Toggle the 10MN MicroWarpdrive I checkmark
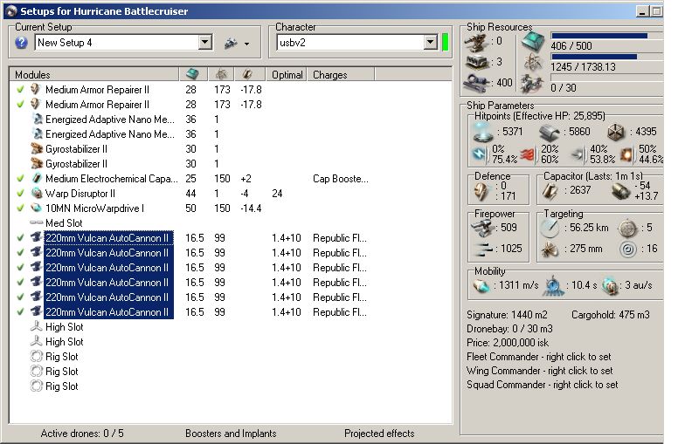This screenshot has height=444, width=685. tap(20, 208)
